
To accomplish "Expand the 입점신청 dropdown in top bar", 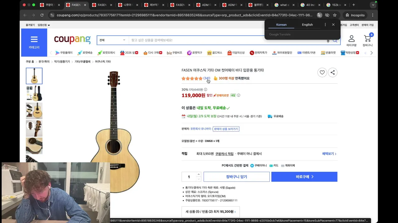I will pos(44,25).
